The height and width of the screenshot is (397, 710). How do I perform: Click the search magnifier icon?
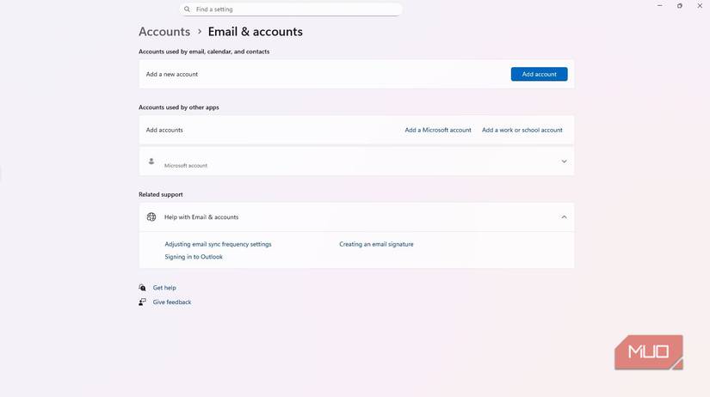[x=187, y=9]
